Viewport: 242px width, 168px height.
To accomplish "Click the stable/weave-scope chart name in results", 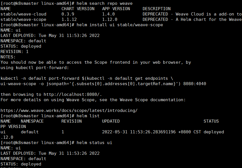I will click(x=23, y=20).
